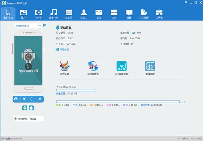Click the Apps (应用) 0 Bytes legend
203x141 pixels.
(x=63, y=105)
